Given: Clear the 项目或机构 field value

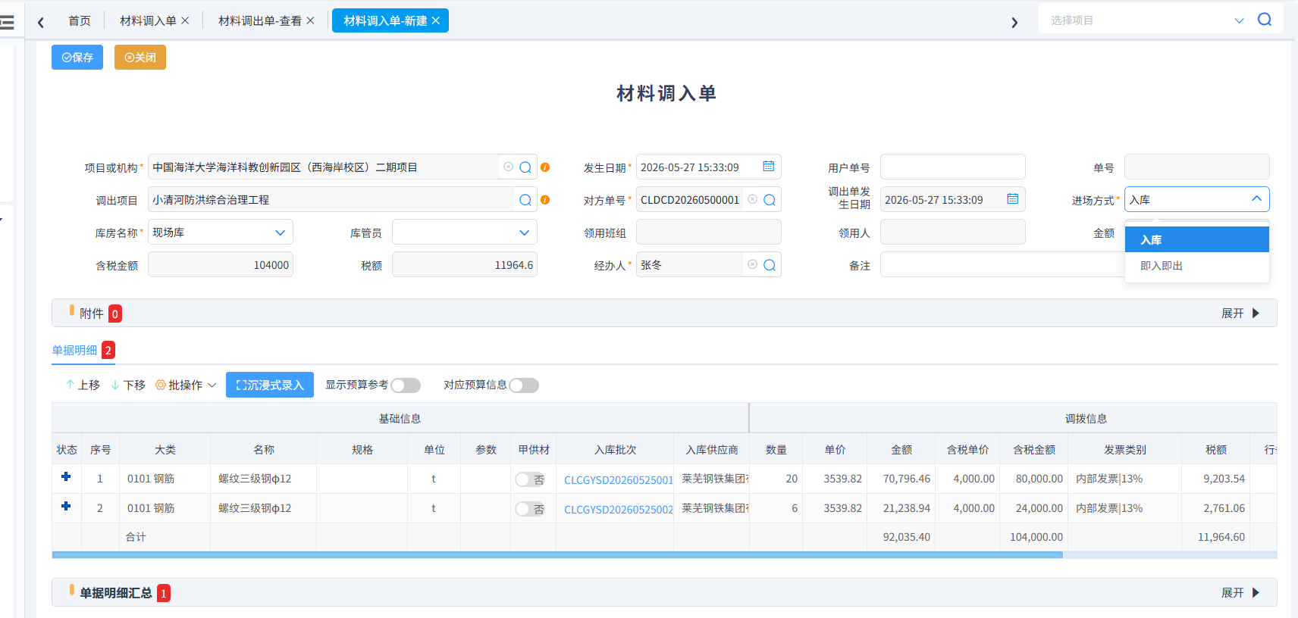Looking at the screenshot, I should (508, 167).
